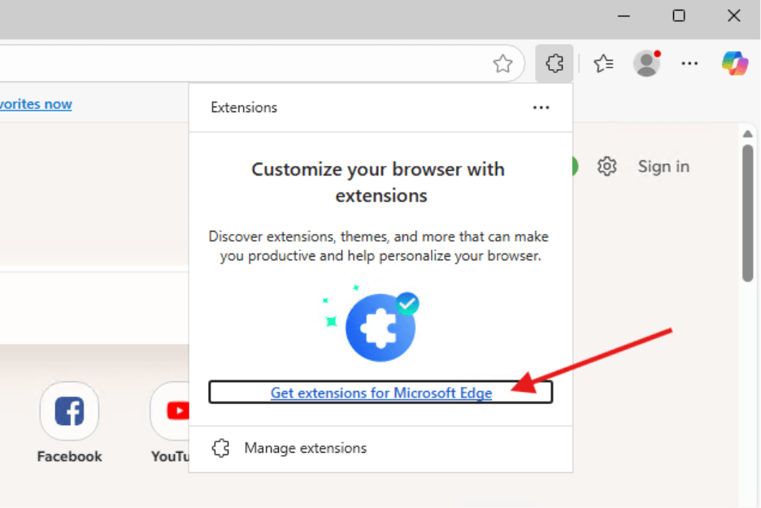The height and width of the screenshot is (508, 761).
Task: Click inside the address bar
Action: (244, 63)
